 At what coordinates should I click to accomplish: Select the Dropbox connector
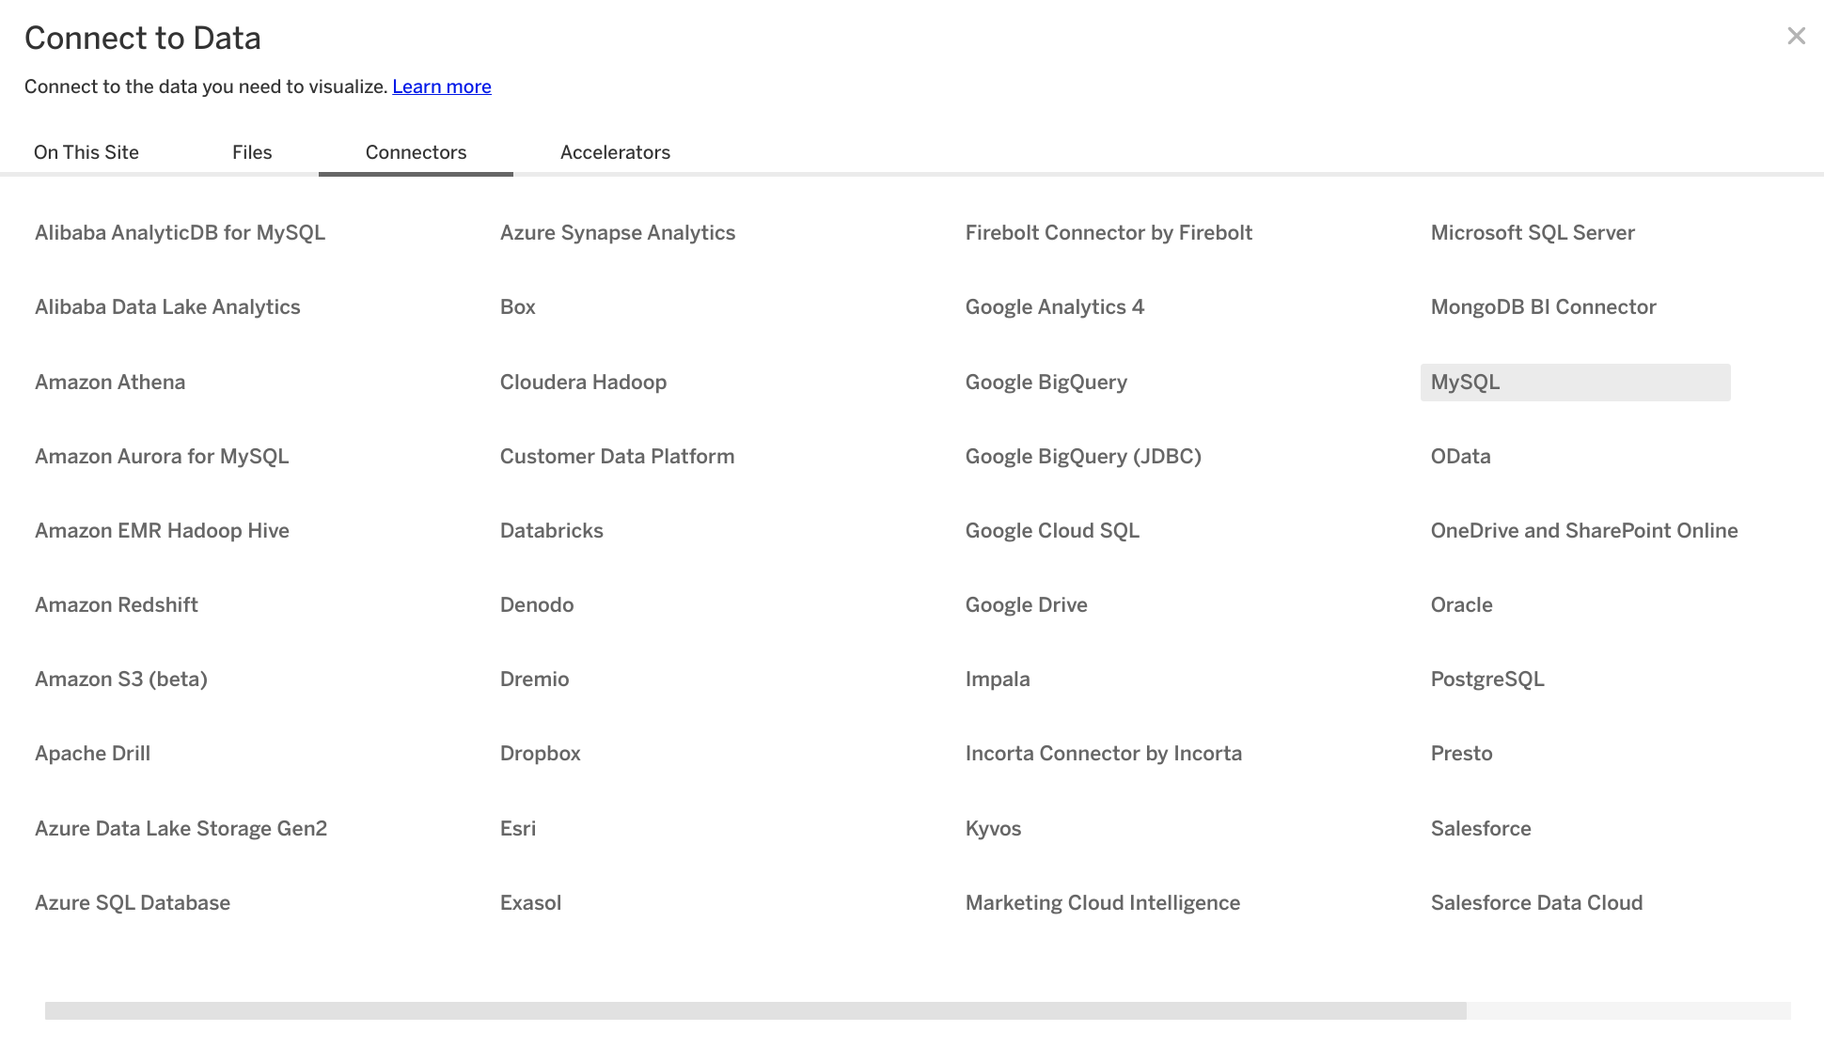click(540, 753)
